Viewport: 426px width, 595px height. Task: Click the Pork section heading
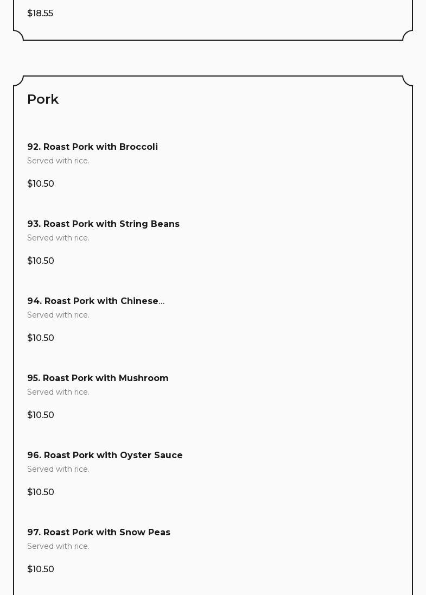(x=43, y=99)
